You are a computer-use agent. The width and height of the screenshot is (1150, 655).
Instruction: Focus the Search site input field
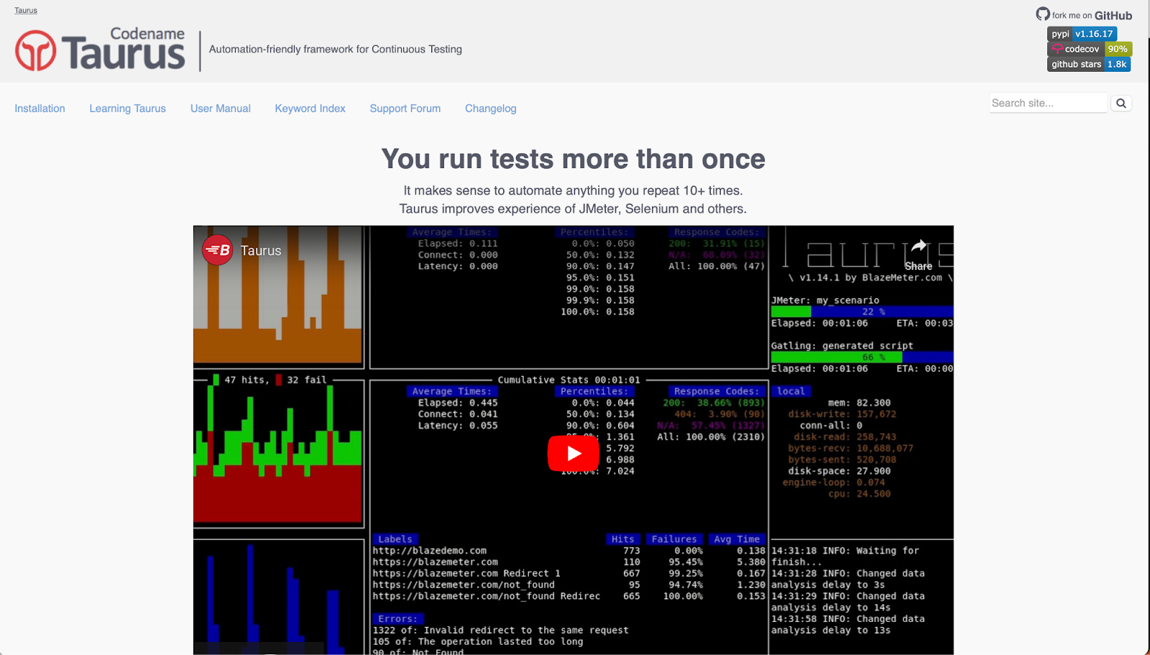tap(1047, 103)
